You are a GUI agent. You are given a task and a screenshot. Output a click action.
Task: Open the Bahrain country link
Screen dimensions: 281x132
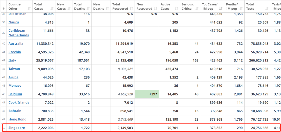click(15, 111)
